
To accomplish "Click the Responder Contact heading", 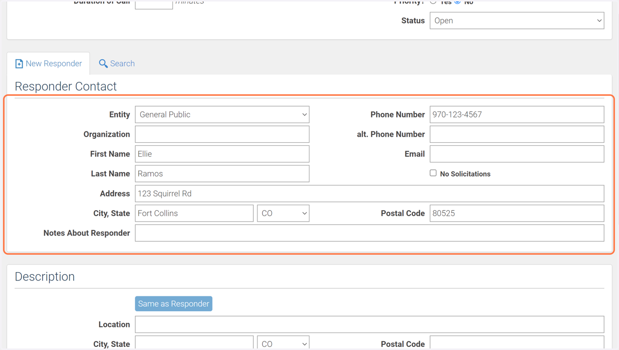I will (66, 86).
